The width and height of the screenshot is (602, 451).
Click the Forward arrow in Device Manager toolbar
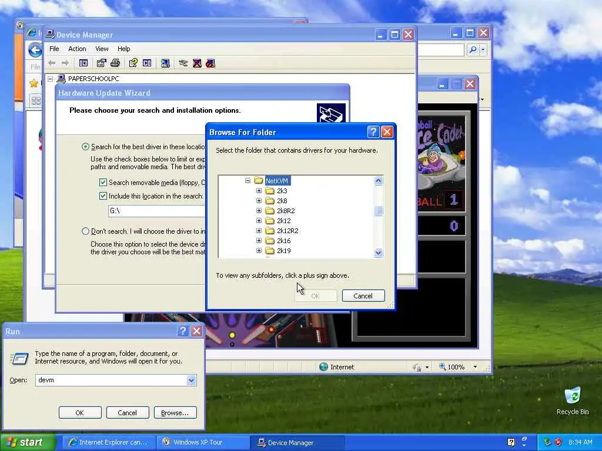65,63
